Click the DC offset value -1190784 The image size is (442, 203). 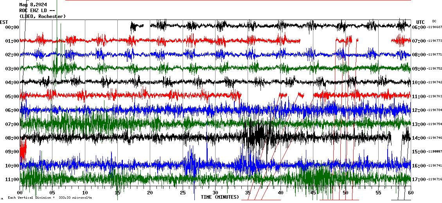click(x=435, y=110)
